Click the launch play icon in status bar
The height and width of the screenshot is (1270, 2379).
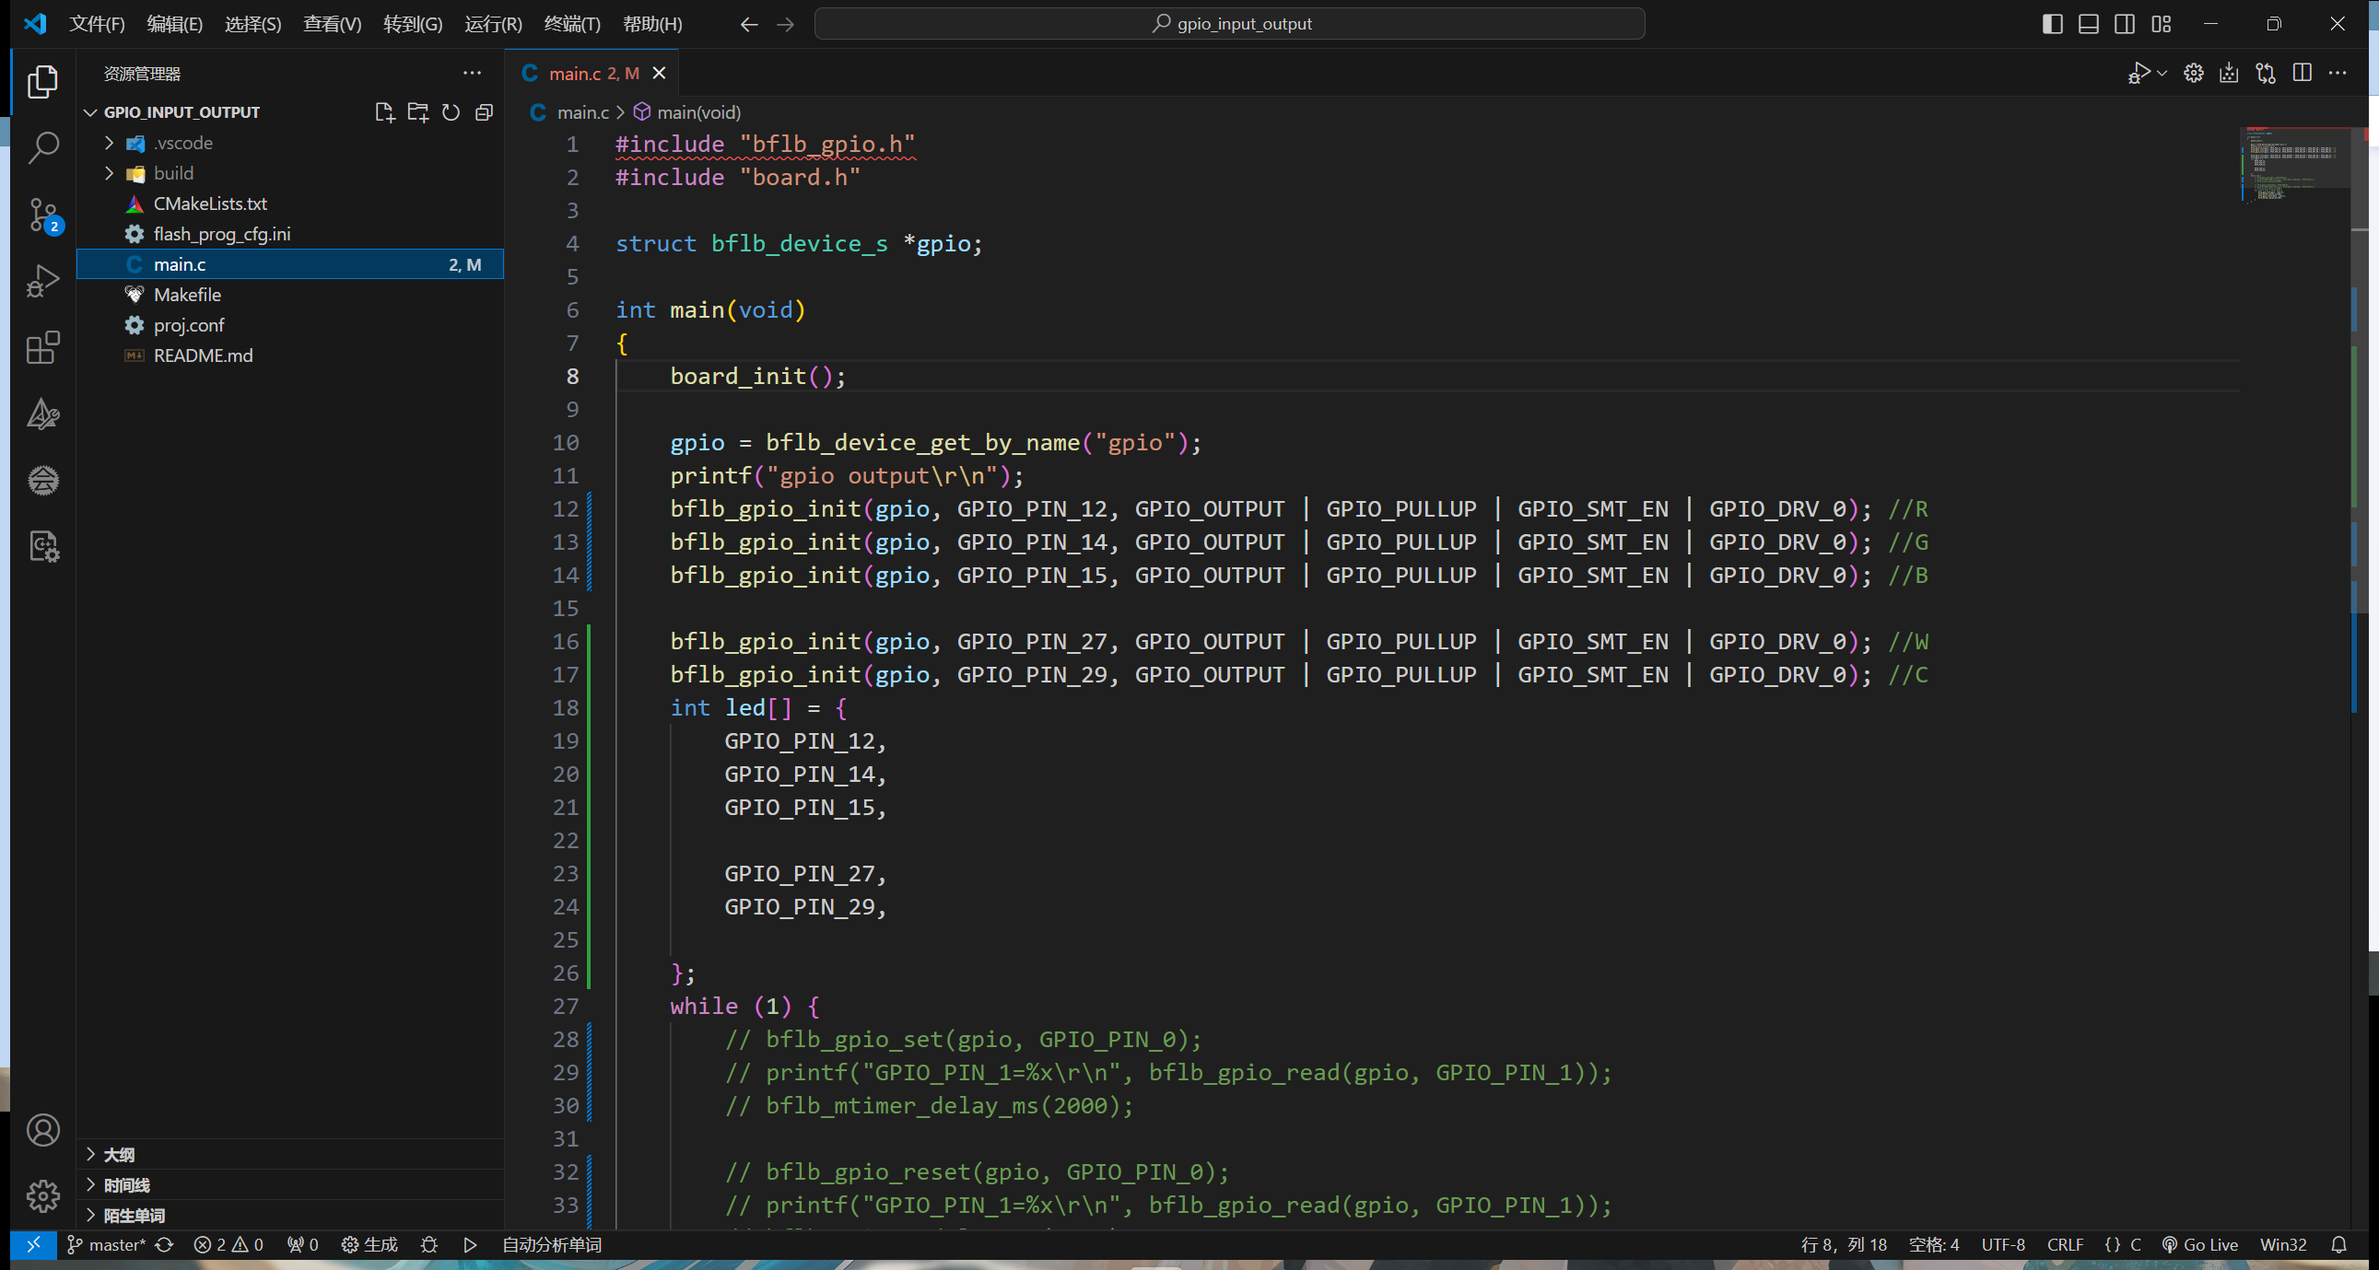click(x=469, y=1244)
